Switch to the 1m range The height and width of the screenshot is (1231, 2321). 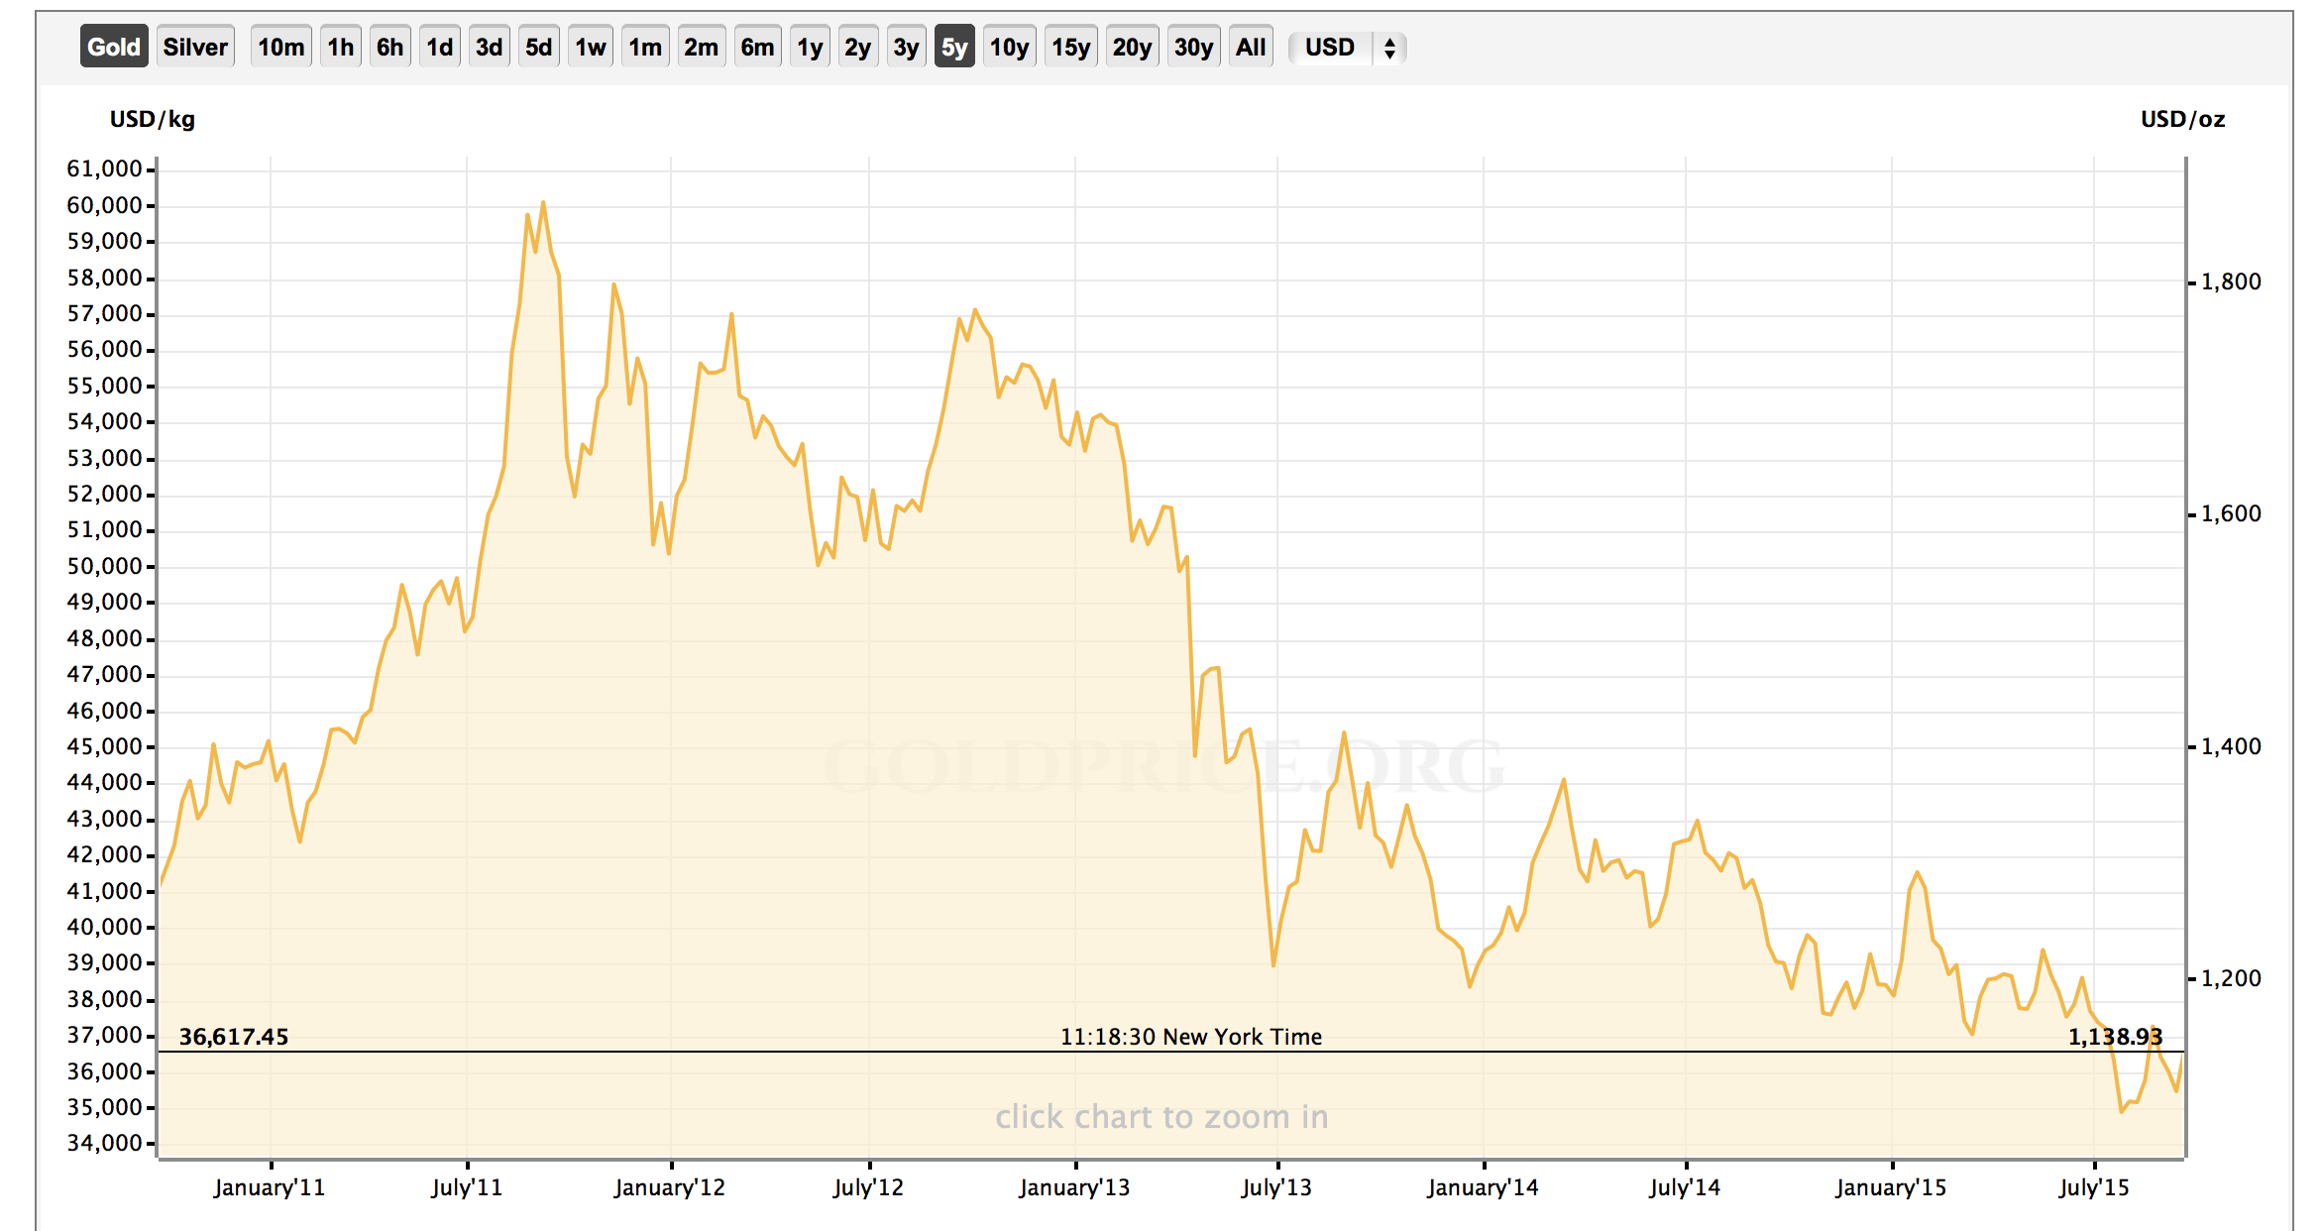(x=645, y=47)
